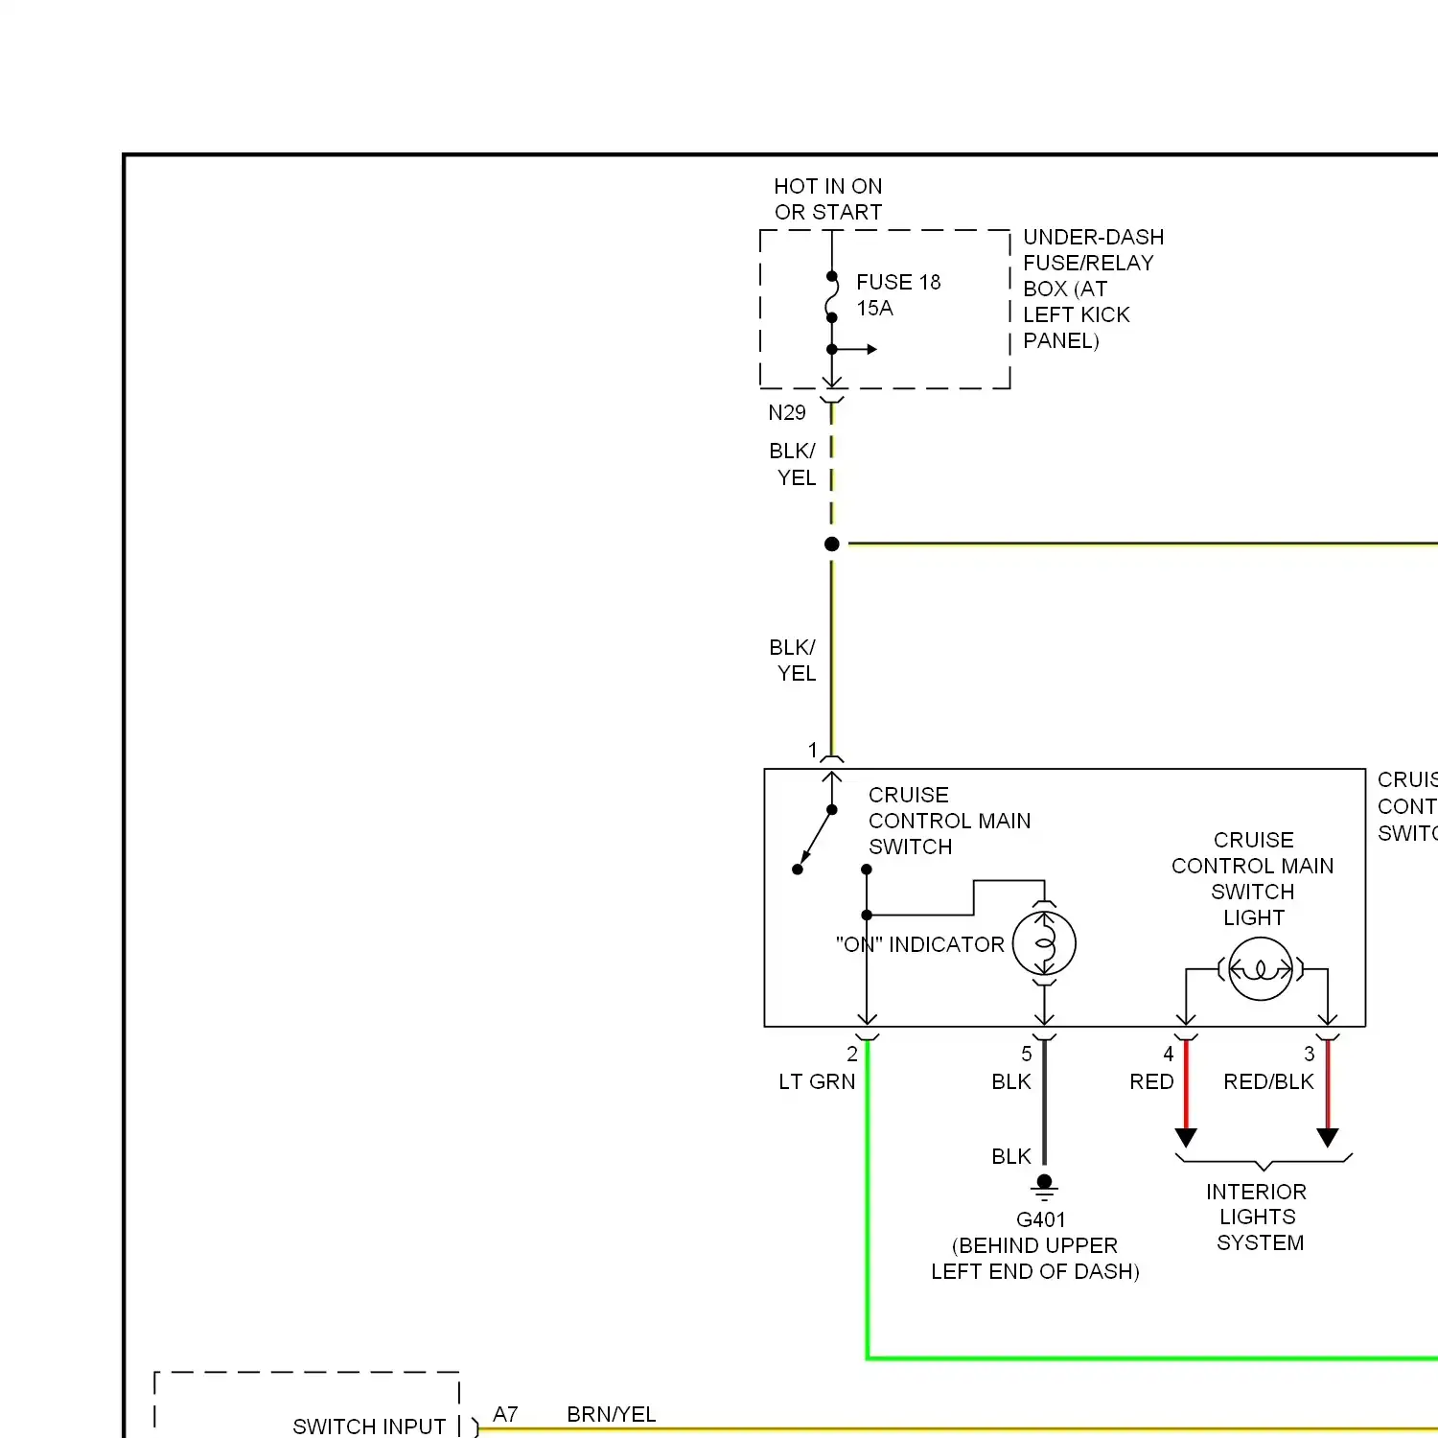Select the "BRN/YEL" wire label
Image resolution: width=1438 pixels, height=1438 pixels.
(612, 1414)
